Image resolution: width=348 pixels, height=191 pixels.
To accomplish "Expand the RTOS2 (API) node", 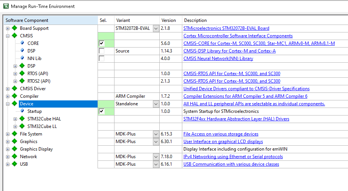I will 15,82.
